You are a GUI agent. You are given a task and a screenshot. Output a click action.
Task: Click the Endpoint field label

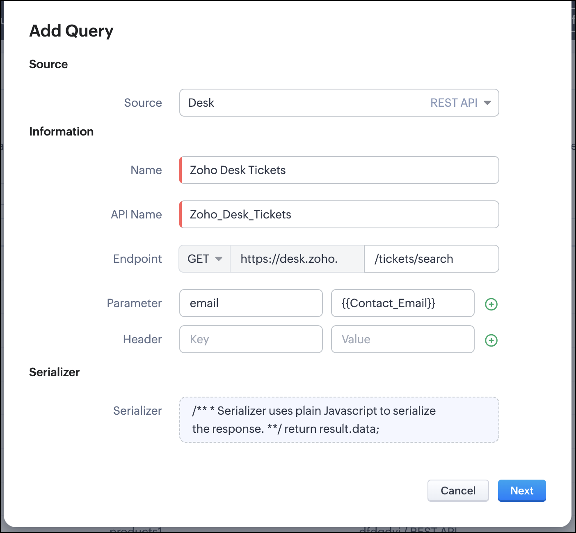click(137, 259)
